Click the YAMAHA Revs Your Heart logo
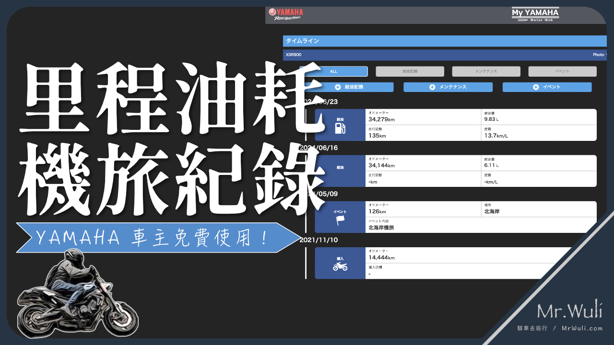The height and width of the screenshot is (345, 614). [x=286, y=14]
